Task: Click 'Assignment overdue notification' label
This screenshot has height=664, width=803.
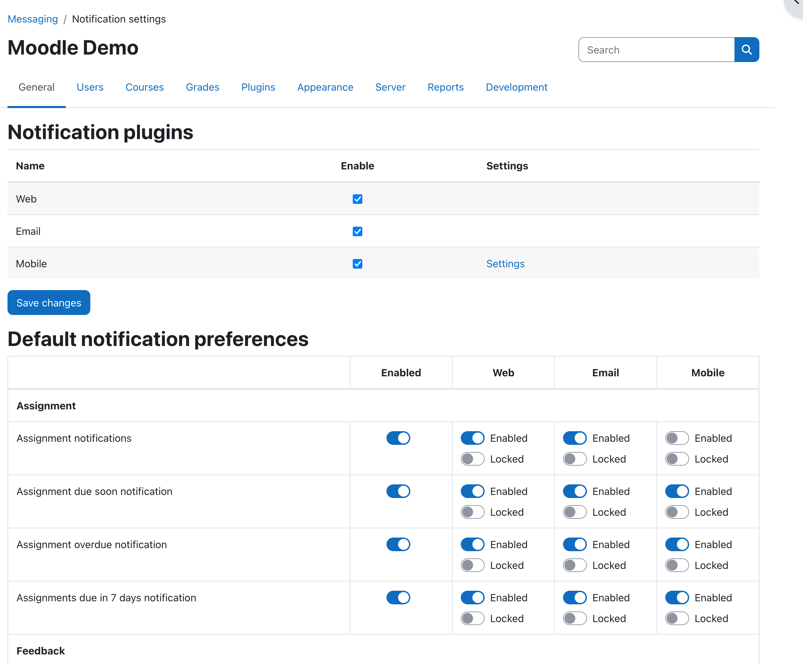Action: [91, 545]
